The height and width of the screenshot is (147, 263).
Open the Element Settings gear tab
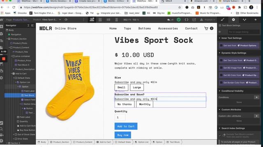(x=233, y=20)
